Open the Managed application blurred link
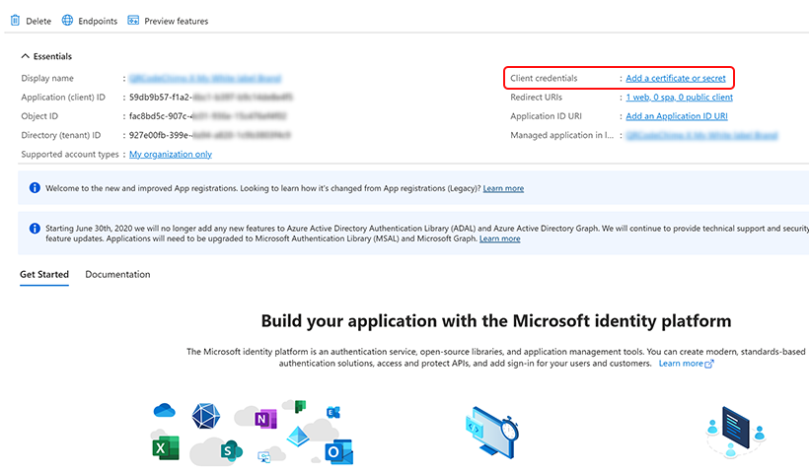 (701, 136)
